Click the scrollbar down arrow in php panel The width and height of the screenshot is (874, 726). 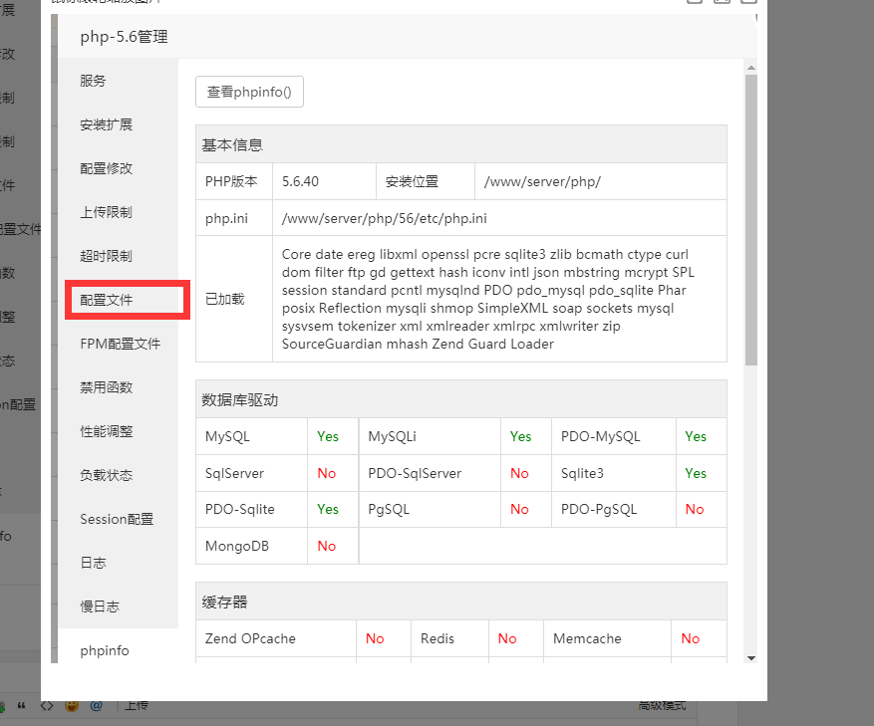(x=750, y=658)
